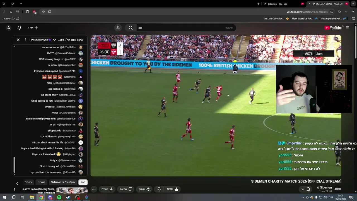Like the video showing 303K
The height and width of the screenshot is (201, 357).
[173, 189]
